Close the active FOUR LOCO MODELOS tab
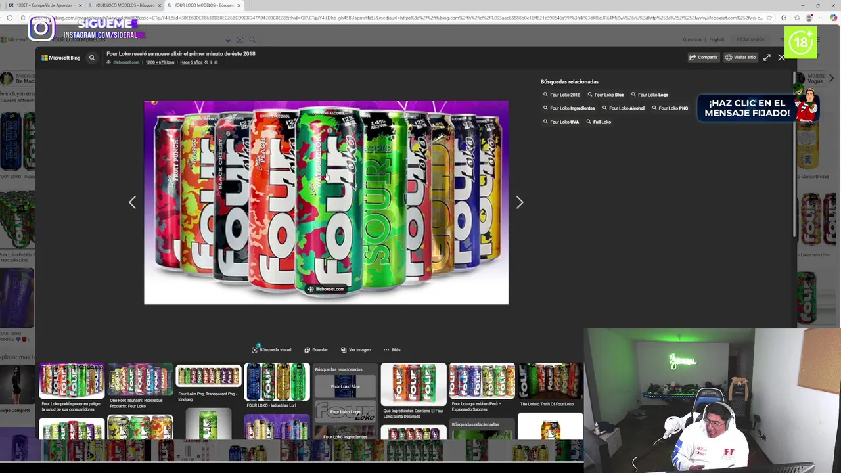 (239, 5)
